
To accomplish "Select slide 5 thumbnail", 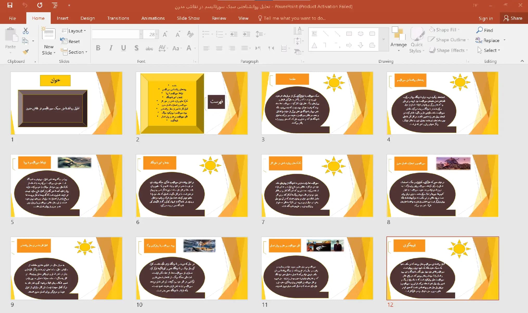I will tap(66, 186).
